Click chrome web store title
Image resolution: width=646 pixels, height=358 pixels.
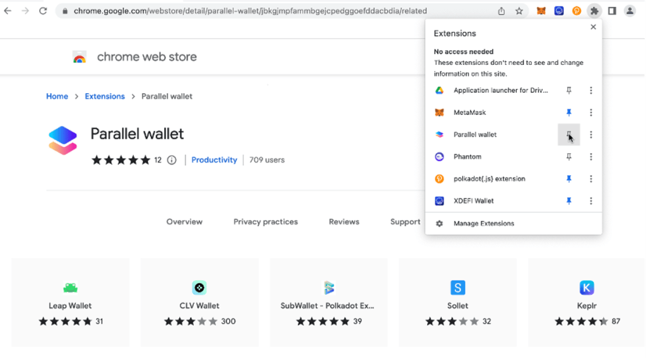coord(146,57)
